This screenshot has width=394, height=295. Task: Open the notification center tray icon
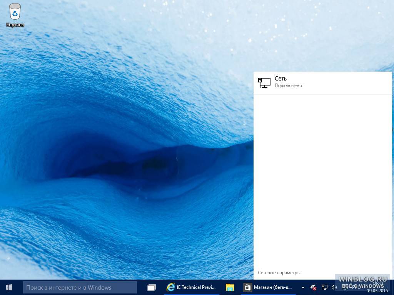tap(344, 287)
